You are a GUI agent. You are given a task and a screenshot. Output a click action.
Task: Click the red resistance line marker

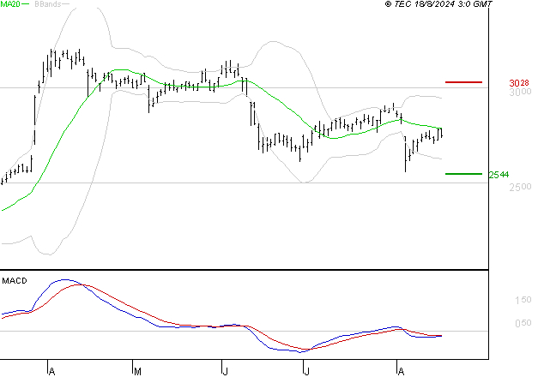tap(463, 82)
